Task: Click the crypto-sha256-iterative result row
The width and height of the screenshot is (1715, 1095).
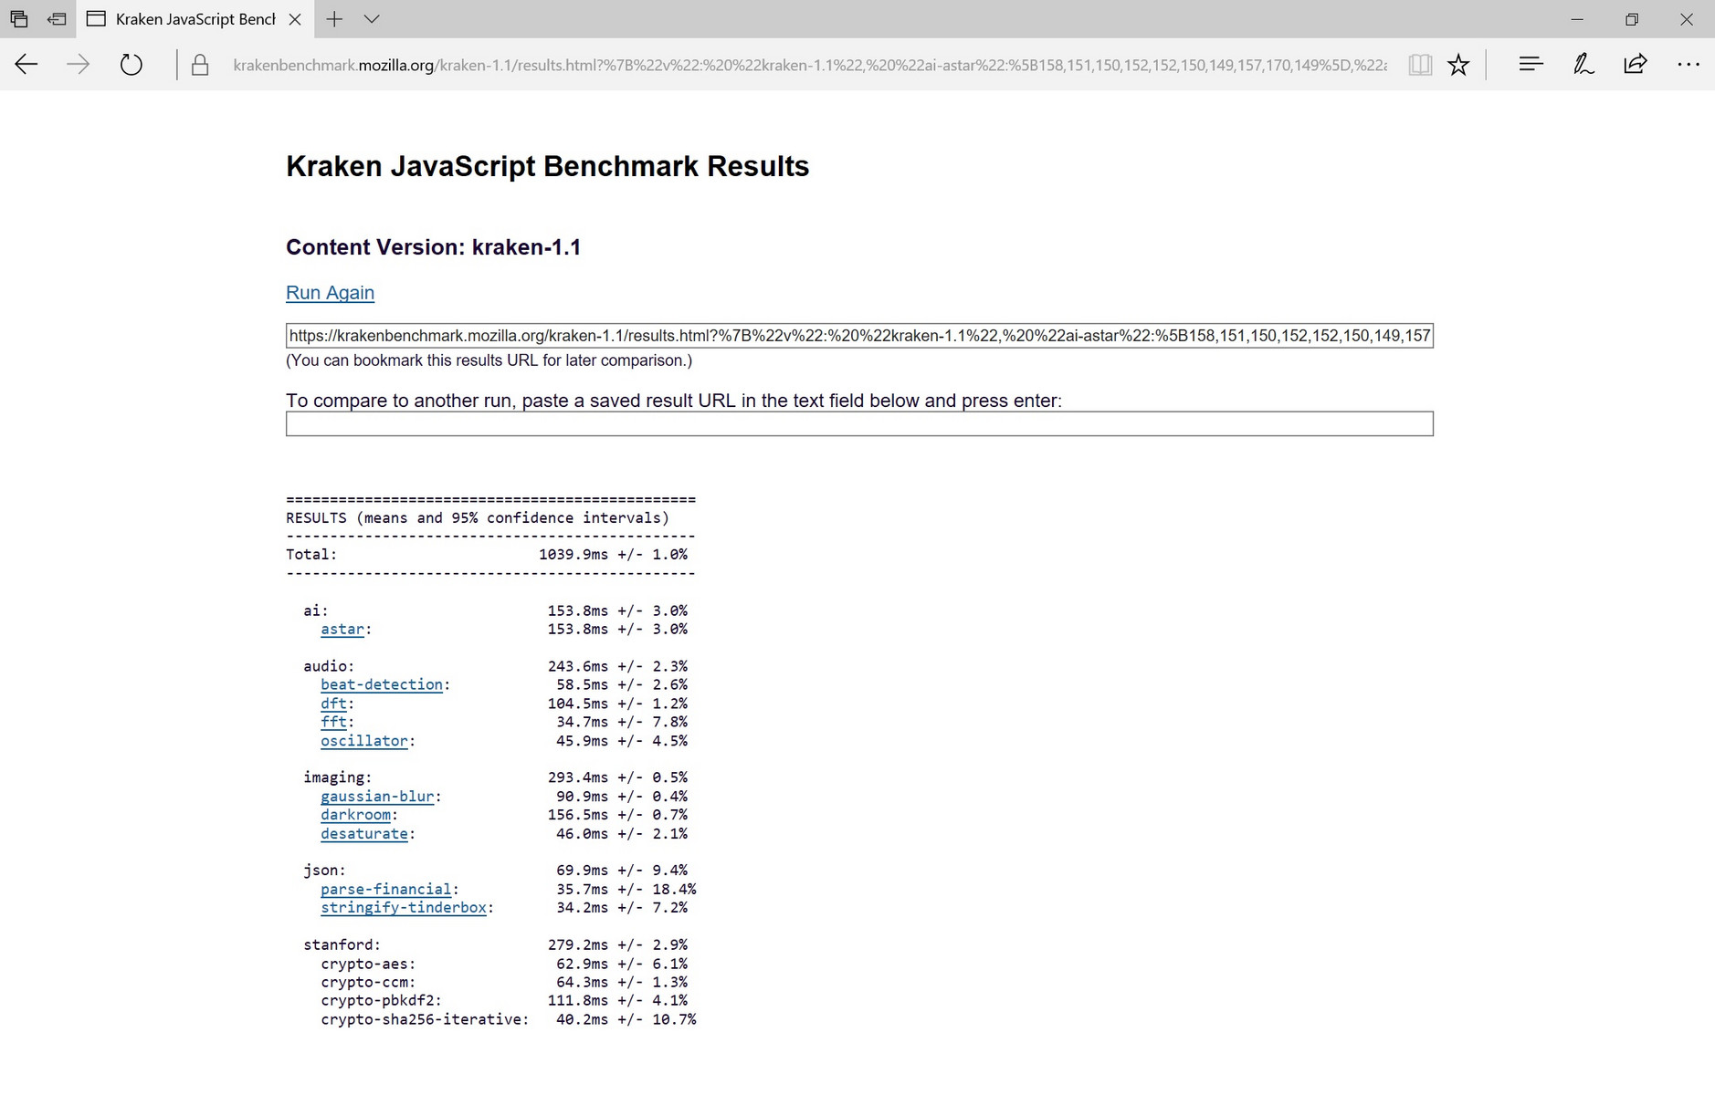Action: pyautogui.click(x=509, y=1019)
